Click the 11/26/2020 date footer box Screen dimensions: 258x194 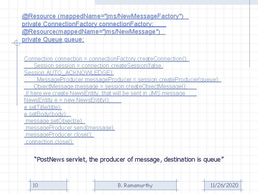pos(223,185)
